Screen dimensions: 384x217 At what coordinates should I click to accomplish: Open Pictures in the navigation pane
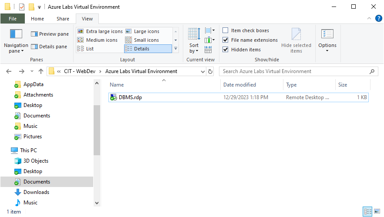coord(33,137)
